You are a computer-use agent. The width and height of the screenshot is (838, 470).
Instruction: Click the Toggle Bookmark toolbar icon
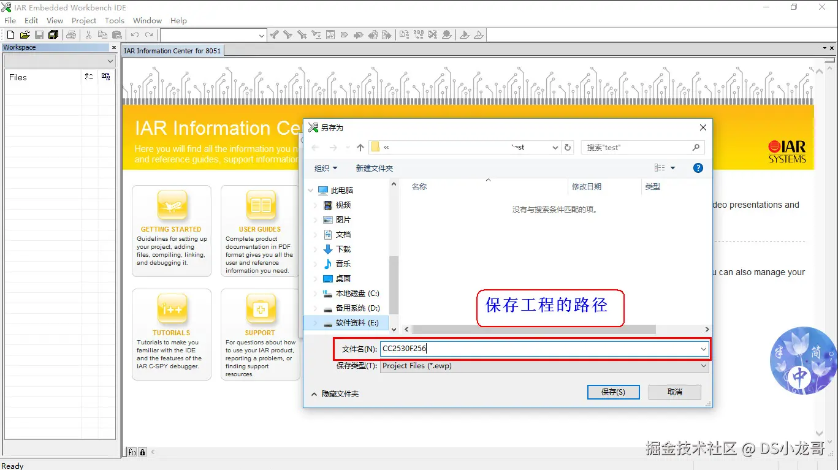tap(344, 35)
